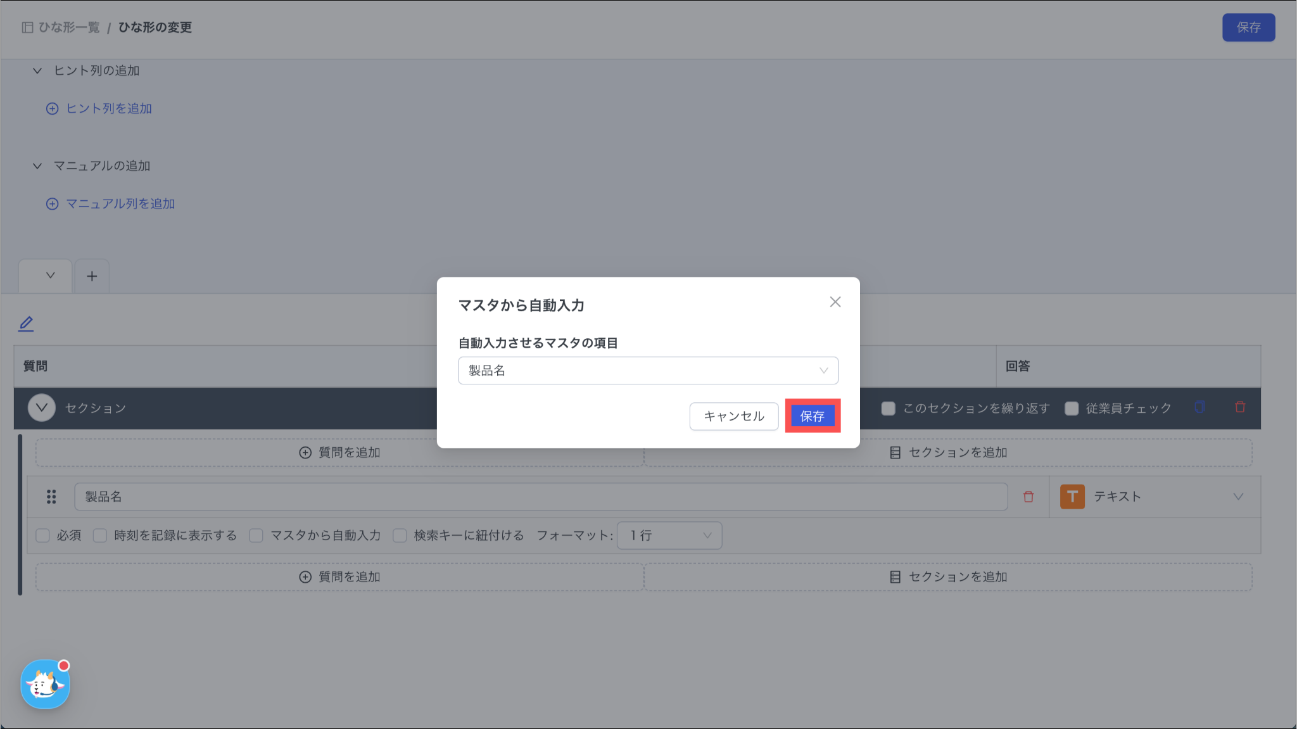Check このセクションを繰り返す option
Image resolution: width=1297 pixels, height=729 pixels.
pos(889,409)
